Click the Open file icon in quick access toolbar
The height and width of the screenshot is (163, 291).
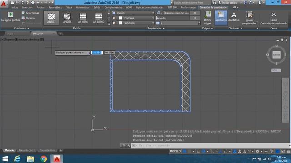[x=17, y=3]
